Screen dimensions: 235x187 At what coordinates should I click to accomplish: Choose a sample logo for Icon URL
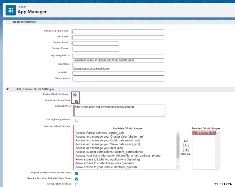pos(91,69)
